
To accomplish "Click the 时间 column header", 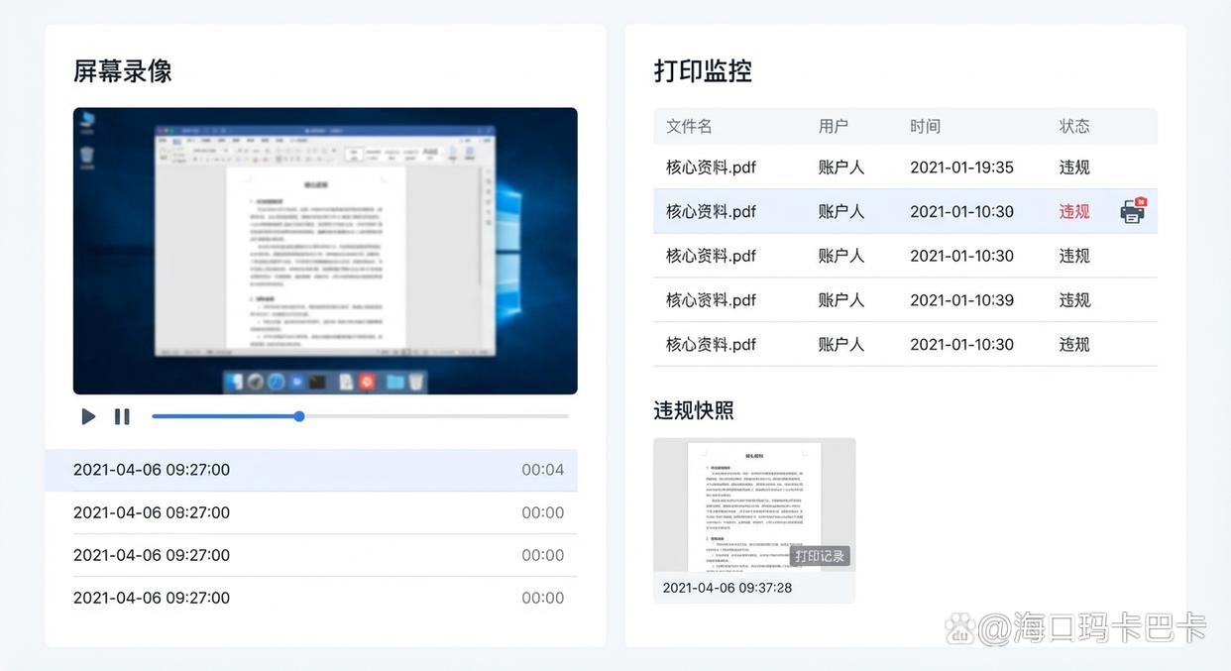I will (925, 126).
